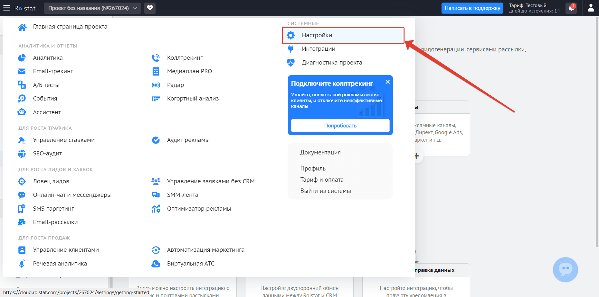Click the Автоматизация маркетинга icon
This screenshot has height=297, width=599.
pos(156,250)
